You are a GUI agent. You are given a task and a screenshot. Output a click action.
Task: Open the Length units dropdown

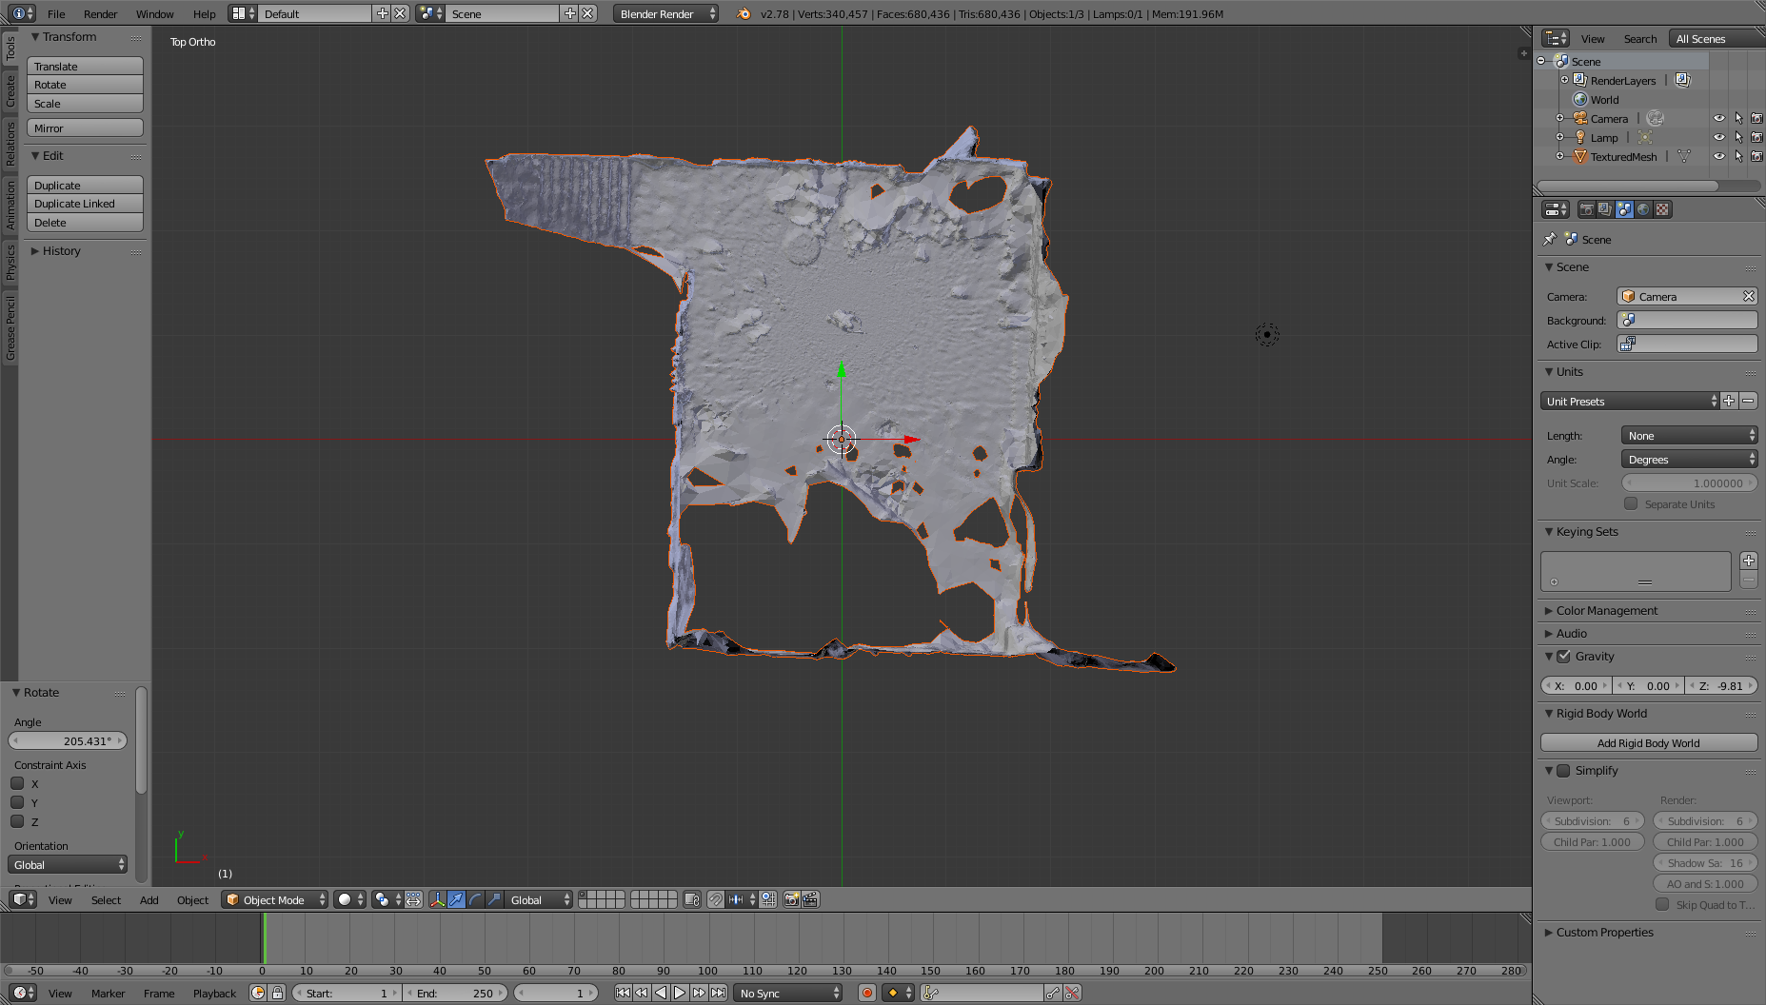pos(1689,435)
